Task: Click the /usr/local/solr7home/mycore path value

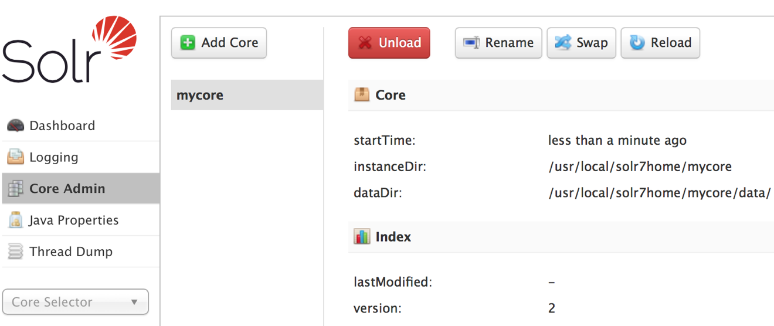Action: 640,167
